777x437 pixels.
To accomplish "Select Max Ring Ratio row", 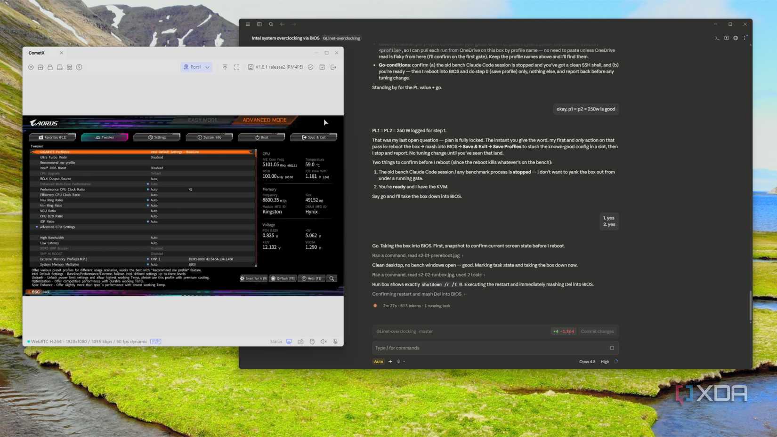I will point(143,200).
